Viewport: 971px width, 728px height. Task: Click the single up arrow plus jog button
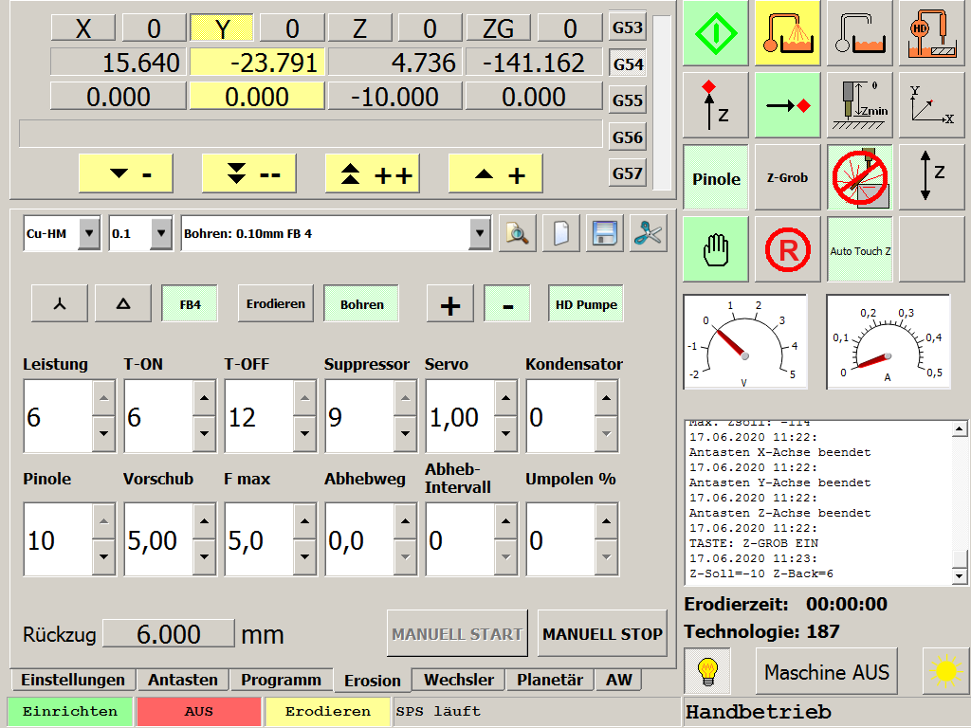pos(495,174)
